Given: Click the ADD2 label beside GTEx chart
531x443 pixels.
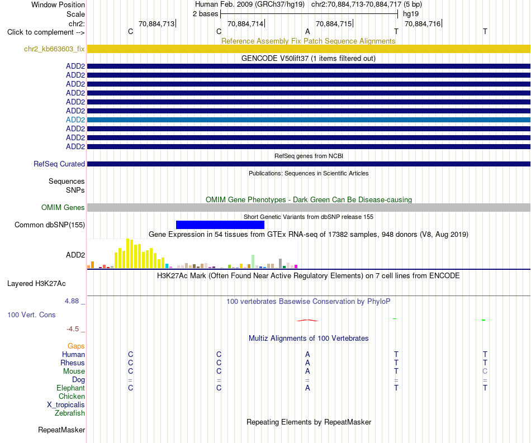Looking at the screenshot, I should [75, 255].
